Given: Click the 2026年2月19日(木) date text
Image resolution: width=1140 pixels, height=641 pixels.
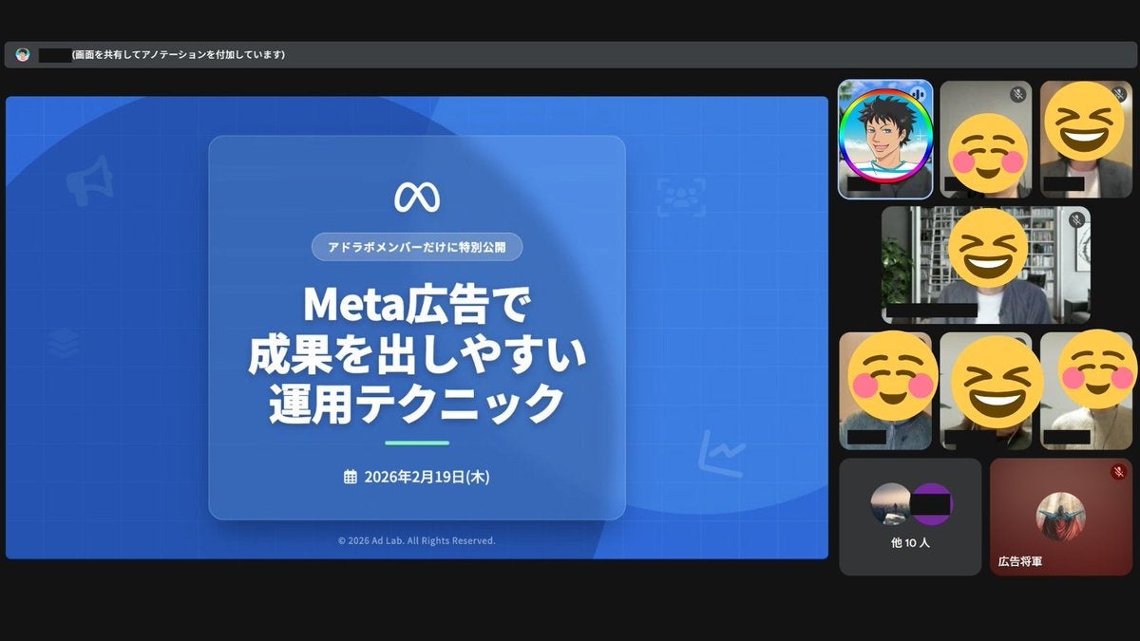Looking at the screenshot, I should [x=427, y=477].
